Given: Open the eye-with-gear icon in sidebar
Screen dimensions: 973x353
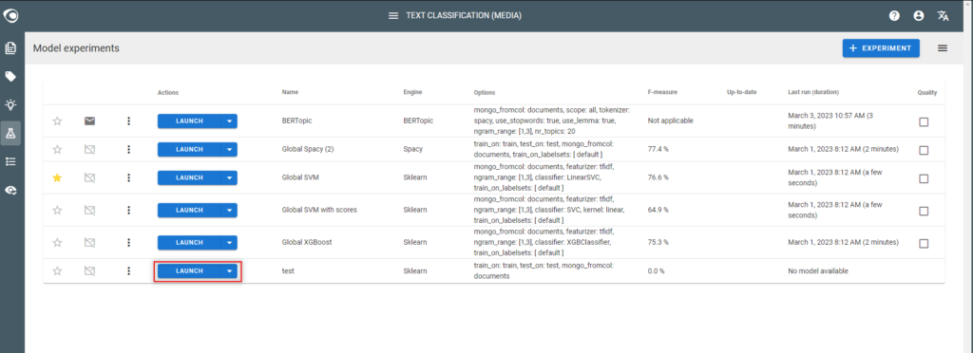Looking at the screenshot, I should (x=10, y=191).
